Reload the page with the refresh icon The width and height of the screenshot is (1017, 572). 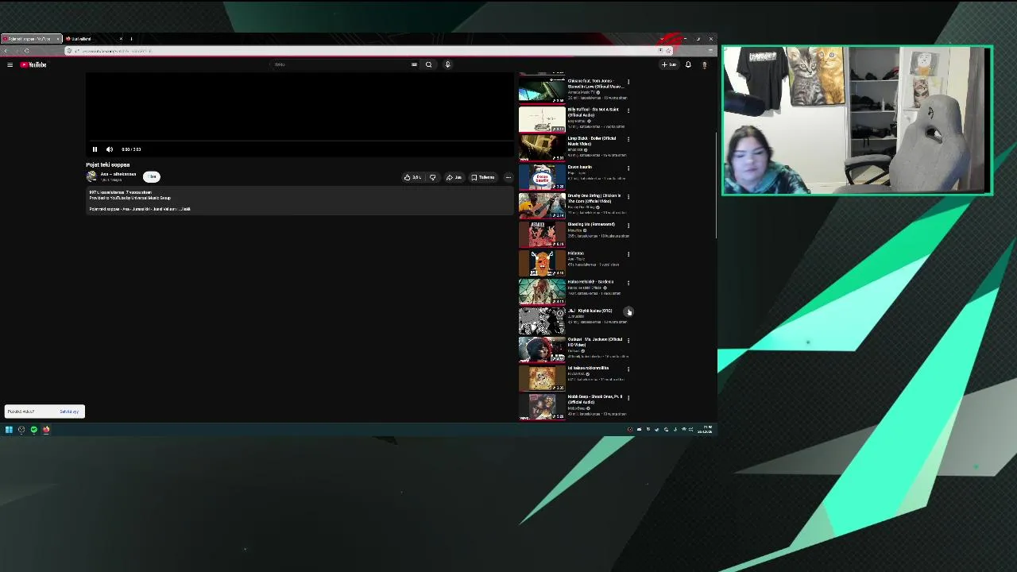pos(26,51)
